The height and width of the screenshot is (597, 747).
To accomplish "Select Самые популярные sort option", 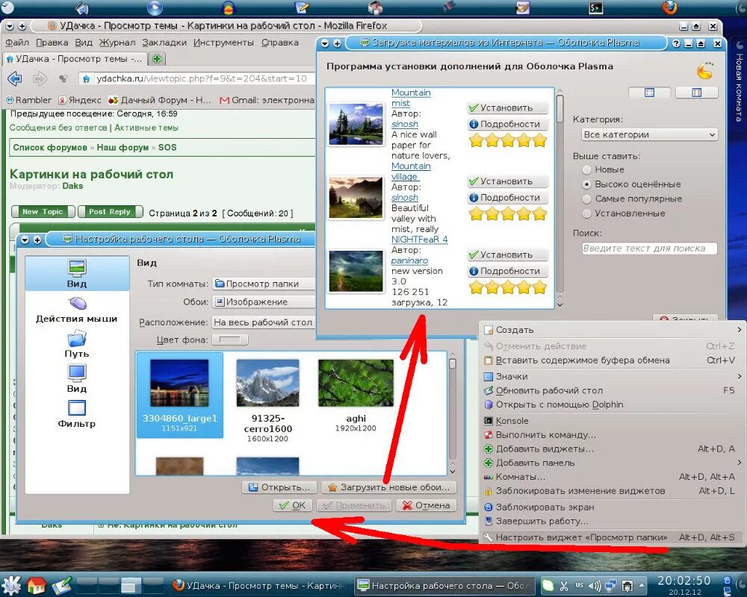I will [632, 199].
